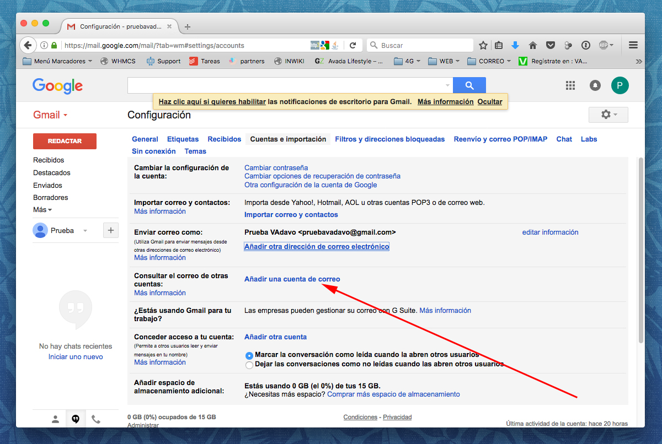The width and height of the screenshot is (662, 444).
Task: Click 'Añadir otra dirección de correo electrónico'
Action: click(x=317, y=247)
